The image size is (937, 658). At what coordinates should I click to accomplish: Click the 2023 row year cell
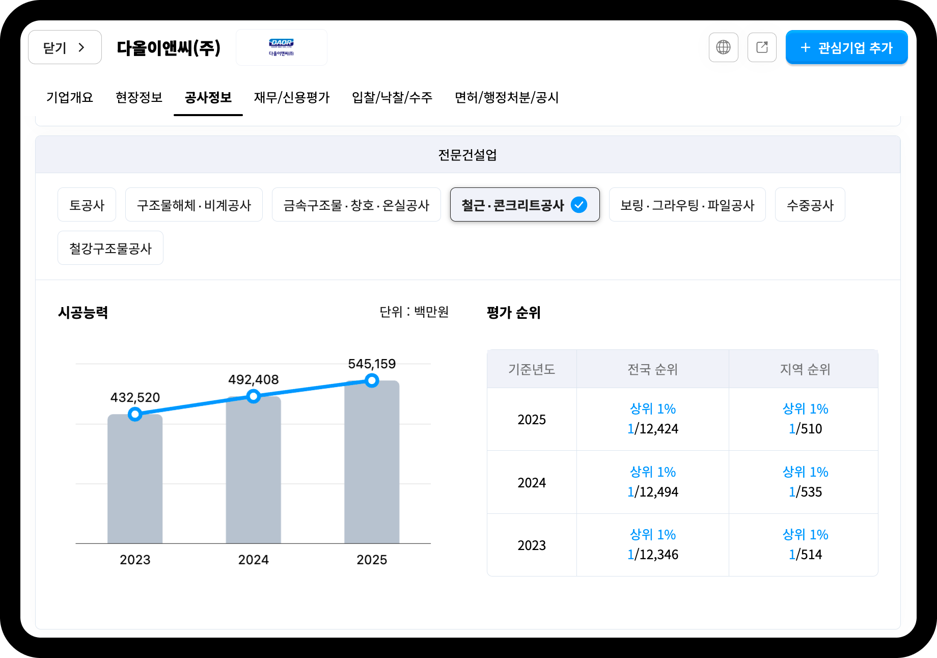(532, 545)
